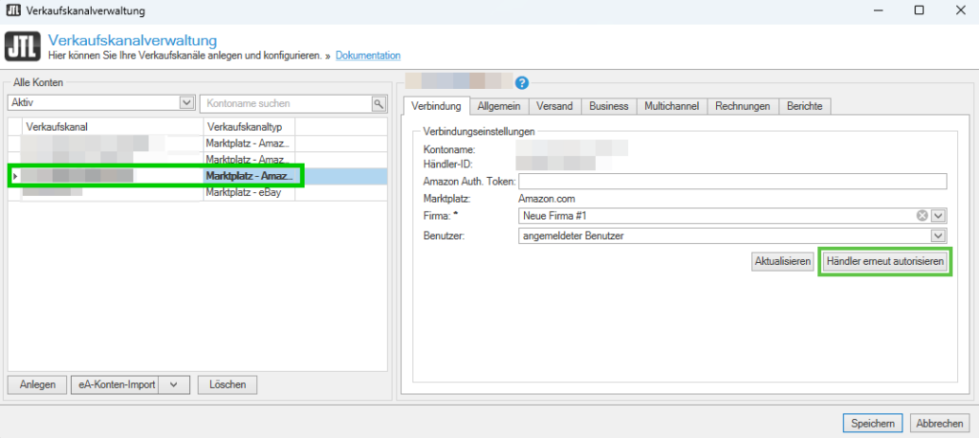Click the search magnifier icon in Kontoname field
Image resolution: width=979 pixels, height=438 pixels.
click(378, 102)
